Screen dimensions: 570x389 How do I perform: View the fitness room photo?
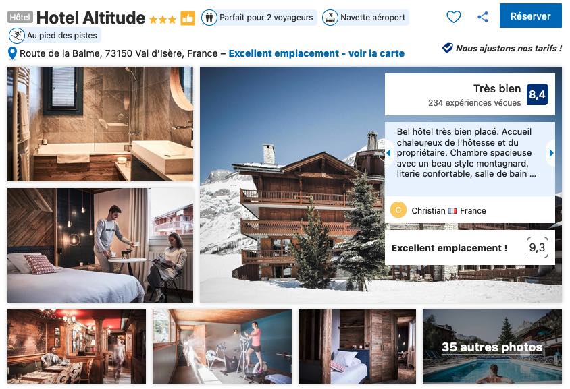[222, 347]
